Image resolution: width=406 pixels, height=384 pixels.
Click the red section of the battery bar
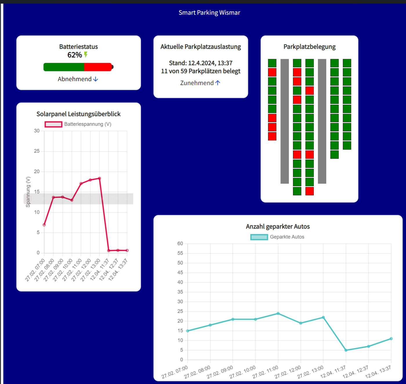pyautogui.click(x=98, y=67)
